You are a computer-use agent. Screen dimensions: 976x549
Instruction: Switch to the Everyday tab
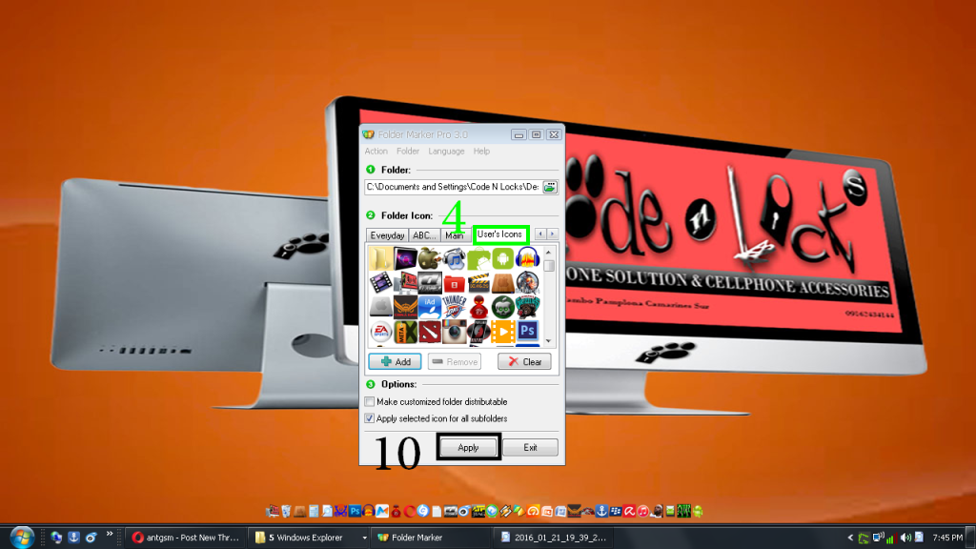point(387,235)
